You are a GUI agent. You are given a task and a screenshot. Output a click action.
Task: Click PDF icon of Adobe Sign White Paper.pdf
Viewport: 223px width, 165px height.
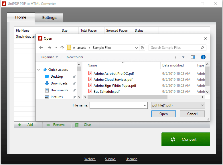click(x=90, y=85)
